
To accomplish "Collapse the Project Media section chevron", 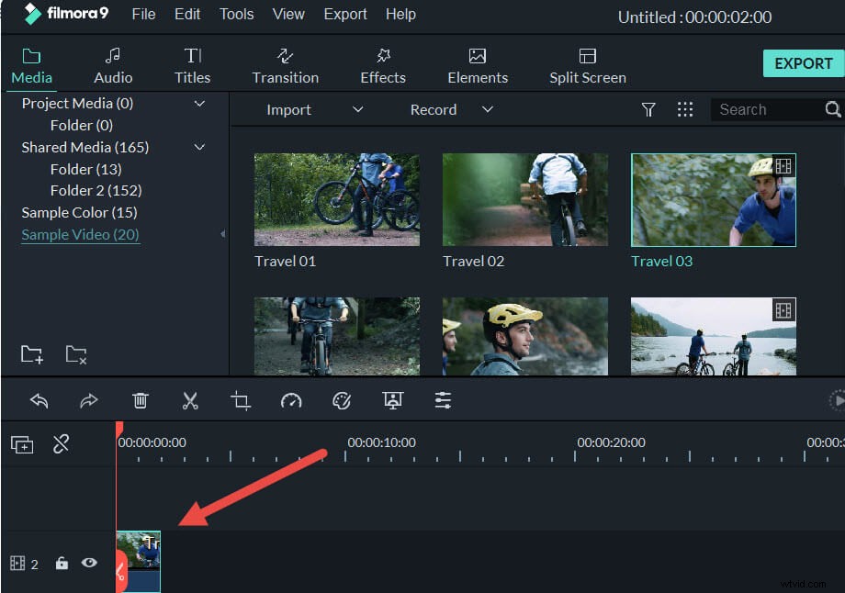I will coord(199,103).
